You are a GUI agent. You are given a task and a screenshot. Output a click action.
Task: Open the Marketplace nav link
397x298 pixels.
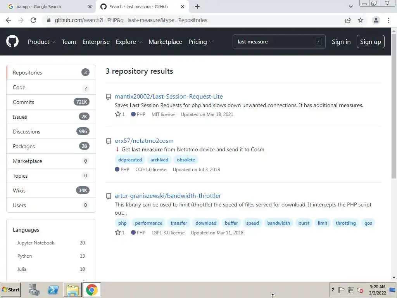pos(165,42)
